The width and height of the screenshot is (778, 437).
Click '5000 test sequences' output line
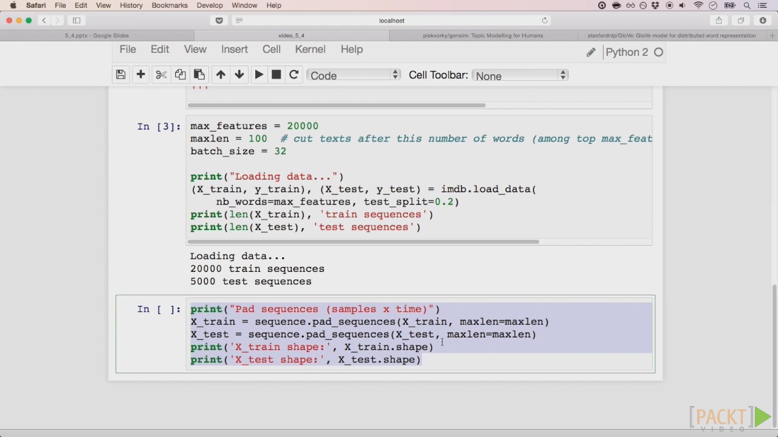[x=250, y=281]
